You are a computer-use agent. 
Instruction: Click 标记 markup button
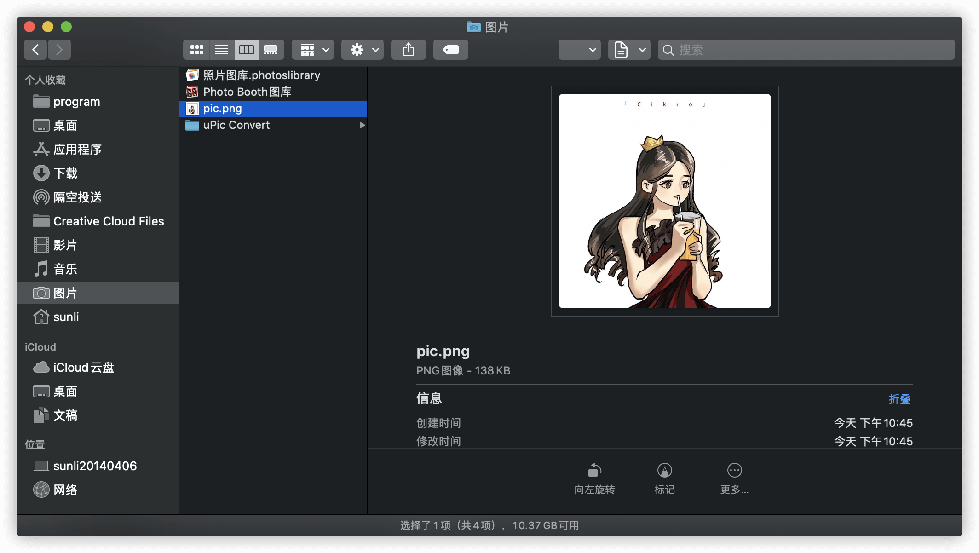664,479
